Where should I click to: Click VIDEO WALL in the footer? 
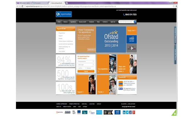[84, 104]
